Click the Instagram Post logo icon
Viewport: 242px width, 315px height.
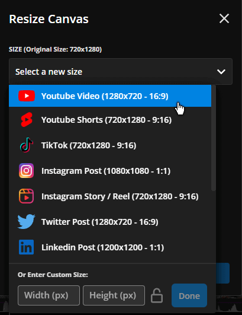(x=26, y=171)
